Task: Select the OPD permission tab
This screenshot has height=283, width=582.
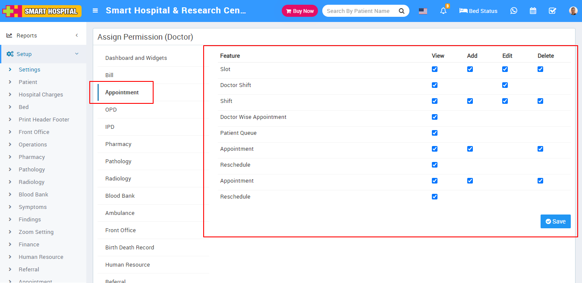Action: click(111, 109)
